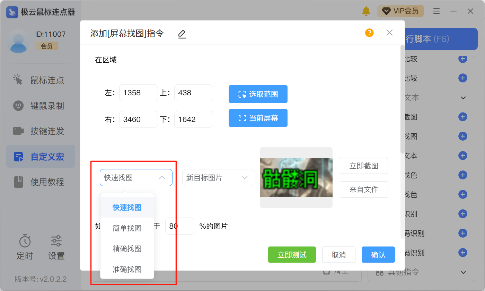Click the similarity percentage field showing 80
Viewport: 485px width, 291px height.
coord(179,226)
